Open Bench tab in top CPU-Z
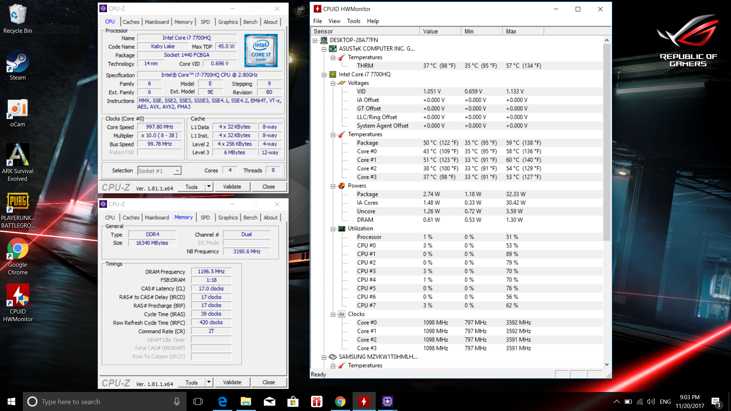The image size is (731, 411). [x=250, y=22]
